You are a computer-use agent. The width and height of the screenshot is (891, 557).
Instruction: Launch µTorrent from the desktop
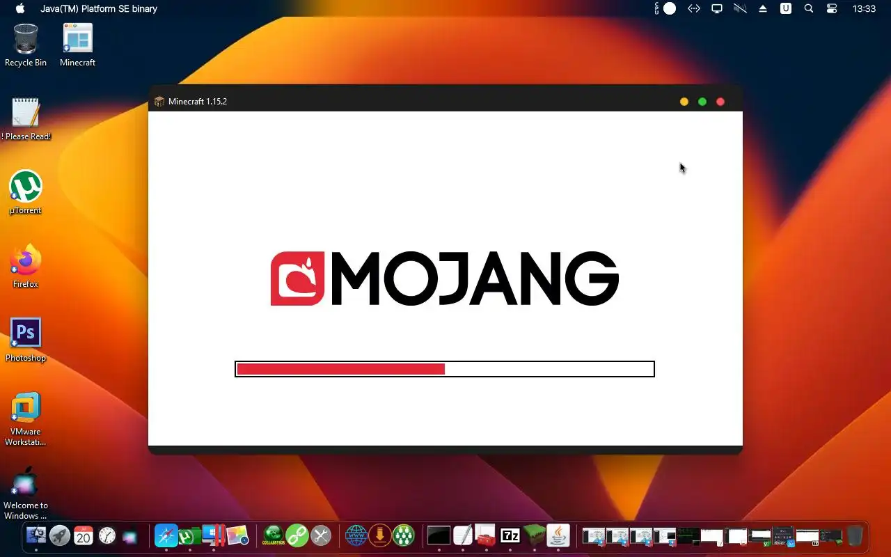click(26, 192)
